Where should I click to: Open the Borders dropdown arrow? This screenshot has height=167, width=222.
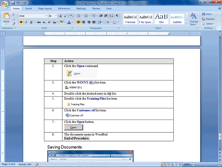[x=118, y=22]
